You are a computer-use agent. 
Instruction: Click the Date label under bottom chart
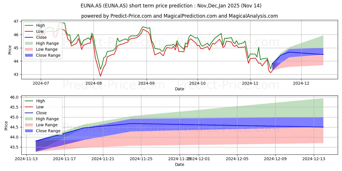pos(180,164)
